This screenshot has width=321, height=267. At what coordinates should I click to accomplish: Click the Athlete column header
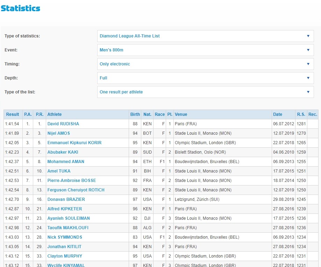point(55,114)
